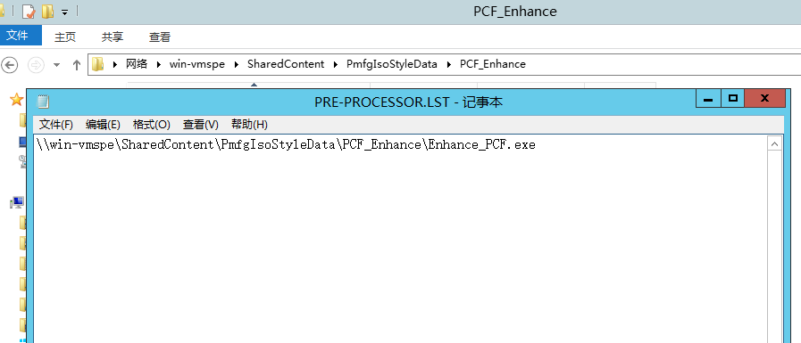Click PmfgIsoStyleData in the address breadcrumb
Image resolution: width=801 pixels, height=343 pixels.
click(x=392, y=64)
